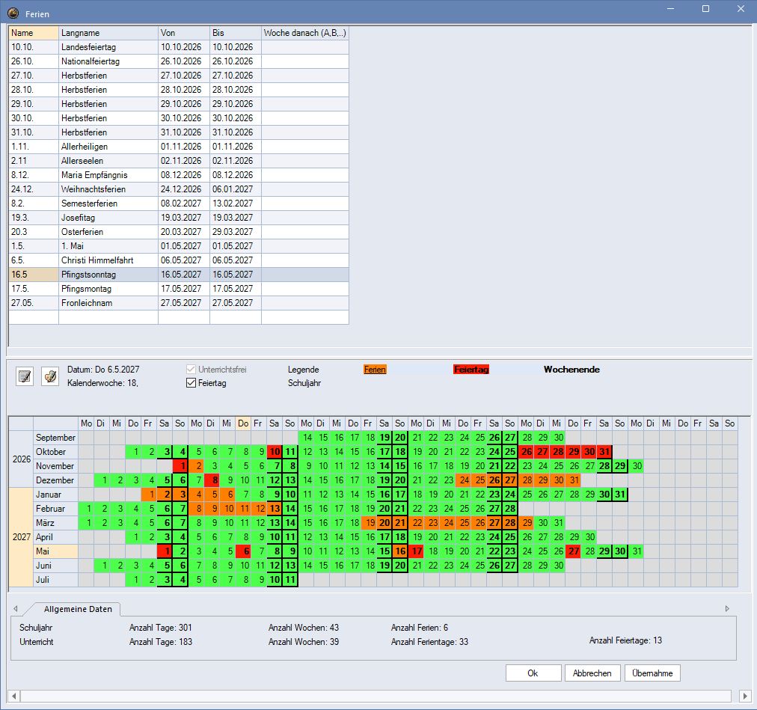Click the tab strip left scroll arrow

pyautogui.click(x=16, y=608)
